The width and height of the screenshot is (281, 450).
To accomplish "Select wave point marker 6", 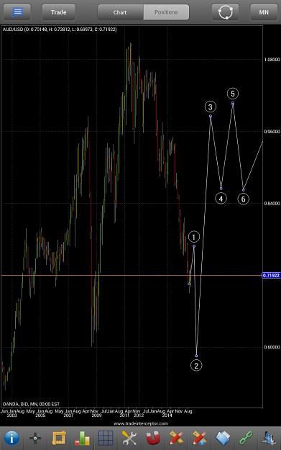I will [x=243, y=199].
